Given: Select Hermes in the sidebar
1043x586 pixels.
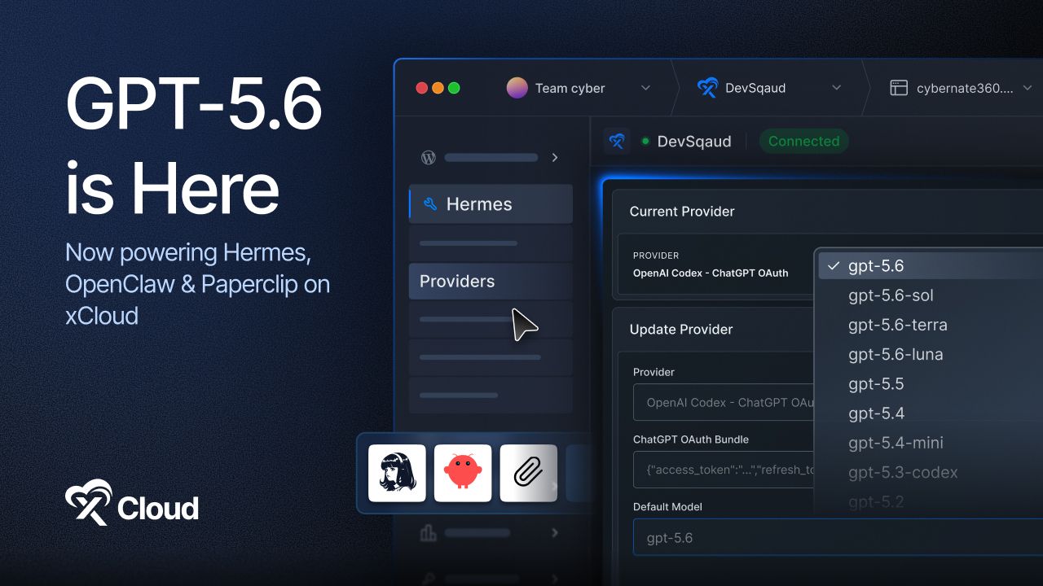Looking at the screenshot, I should (491, 204).
